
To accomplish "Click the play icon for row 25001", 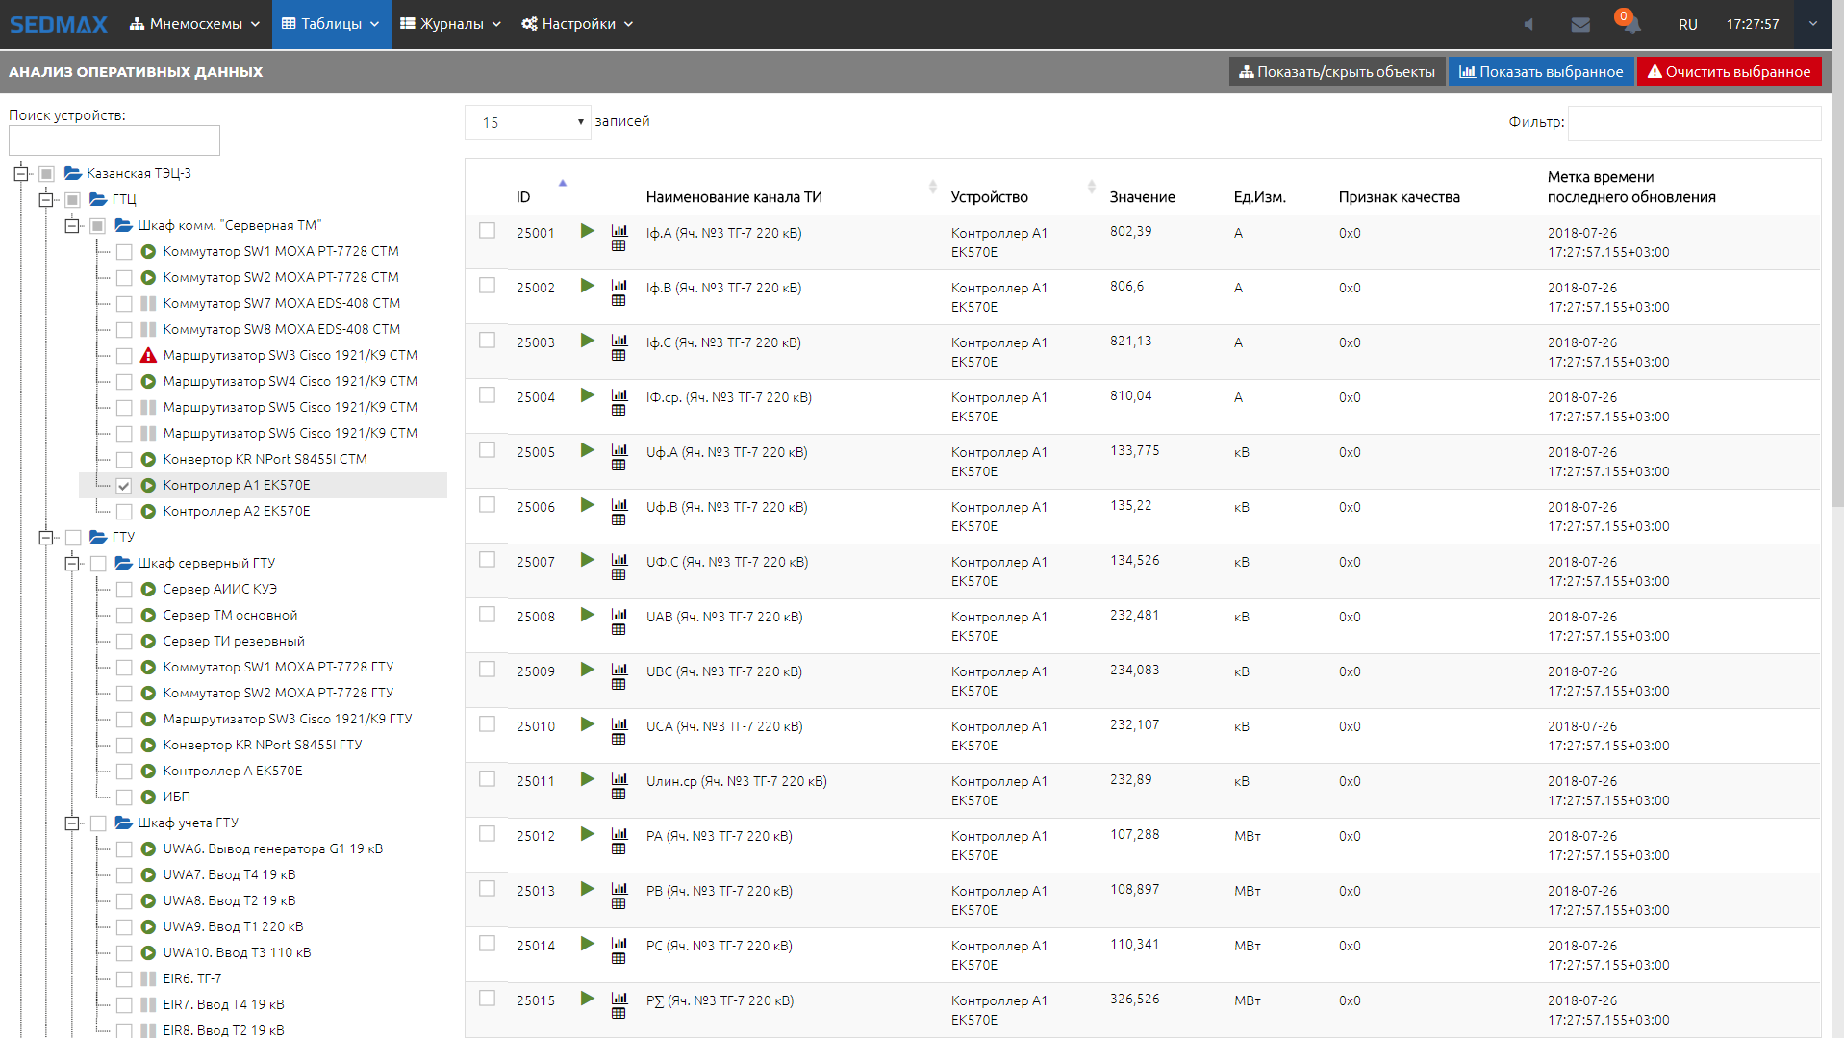I will [587, 231].
